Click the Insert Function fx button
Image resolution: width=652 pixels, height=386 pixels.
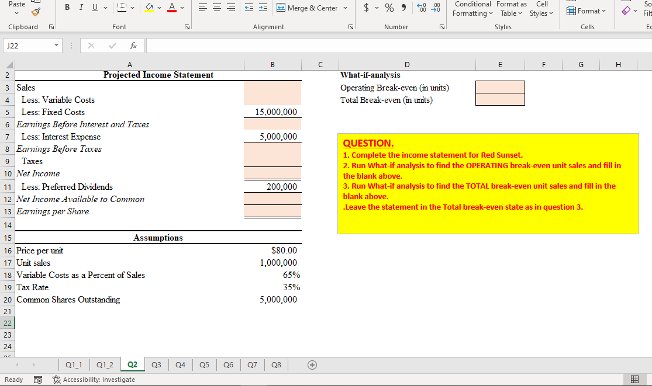[x=133, y=46]
